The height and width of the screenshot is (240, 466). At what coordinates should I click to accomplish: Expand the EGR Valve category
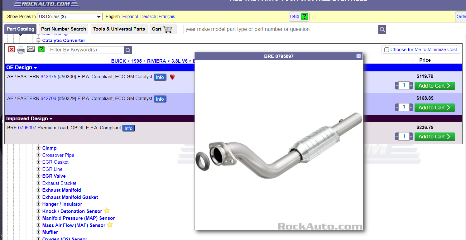click(x=39, y=176)
